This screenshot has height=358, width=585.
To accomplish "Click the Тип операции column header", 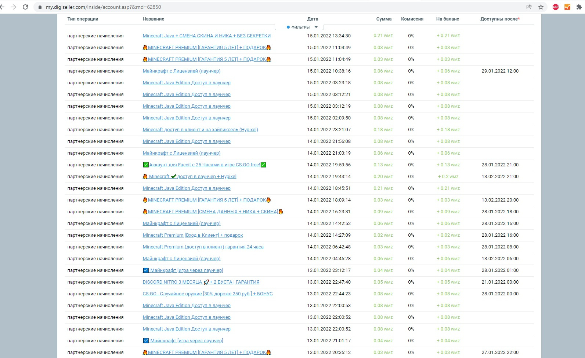I will 83,19.
